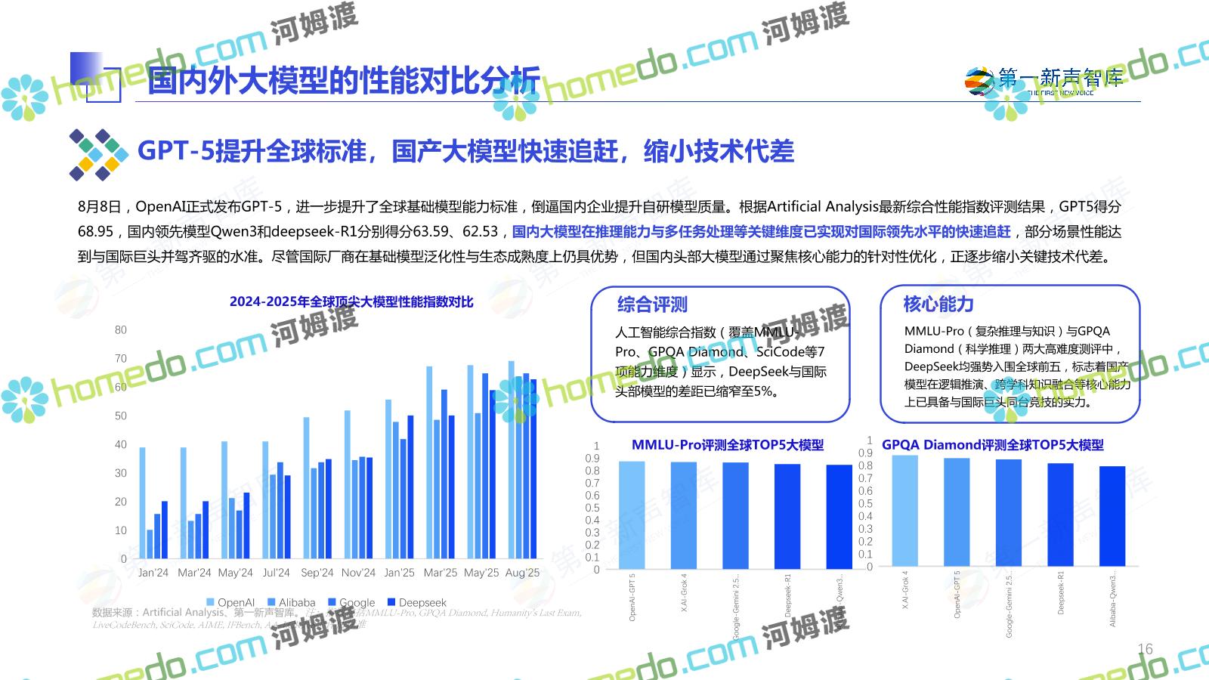Select the Google legend swatch
The height and width of the screenshot is (680, 1209).
[332, 602]
